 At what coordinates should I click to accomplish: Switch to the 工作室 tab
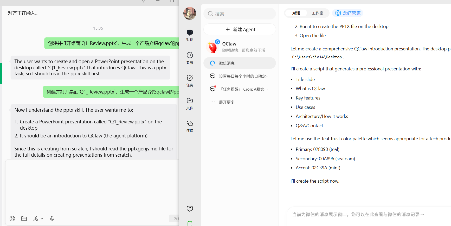pyautogui.click(x=318, y=13)
